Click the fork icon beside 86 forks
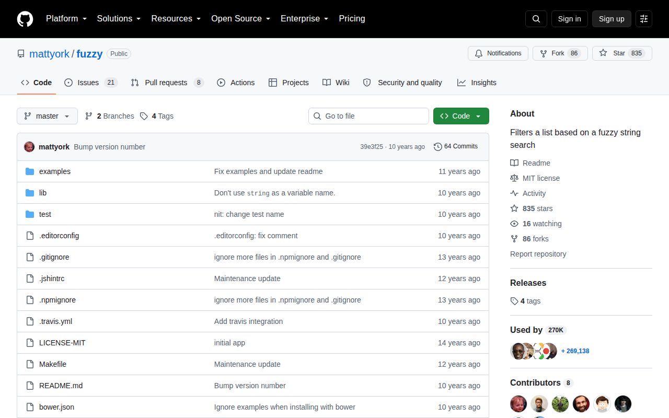The image size is (669, 418). [514, 239]
